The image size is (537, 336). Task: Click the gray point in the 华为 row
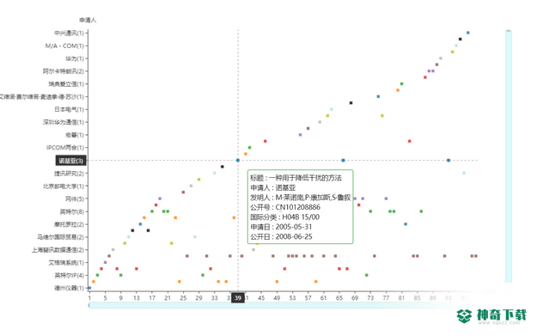click(441, 58)
